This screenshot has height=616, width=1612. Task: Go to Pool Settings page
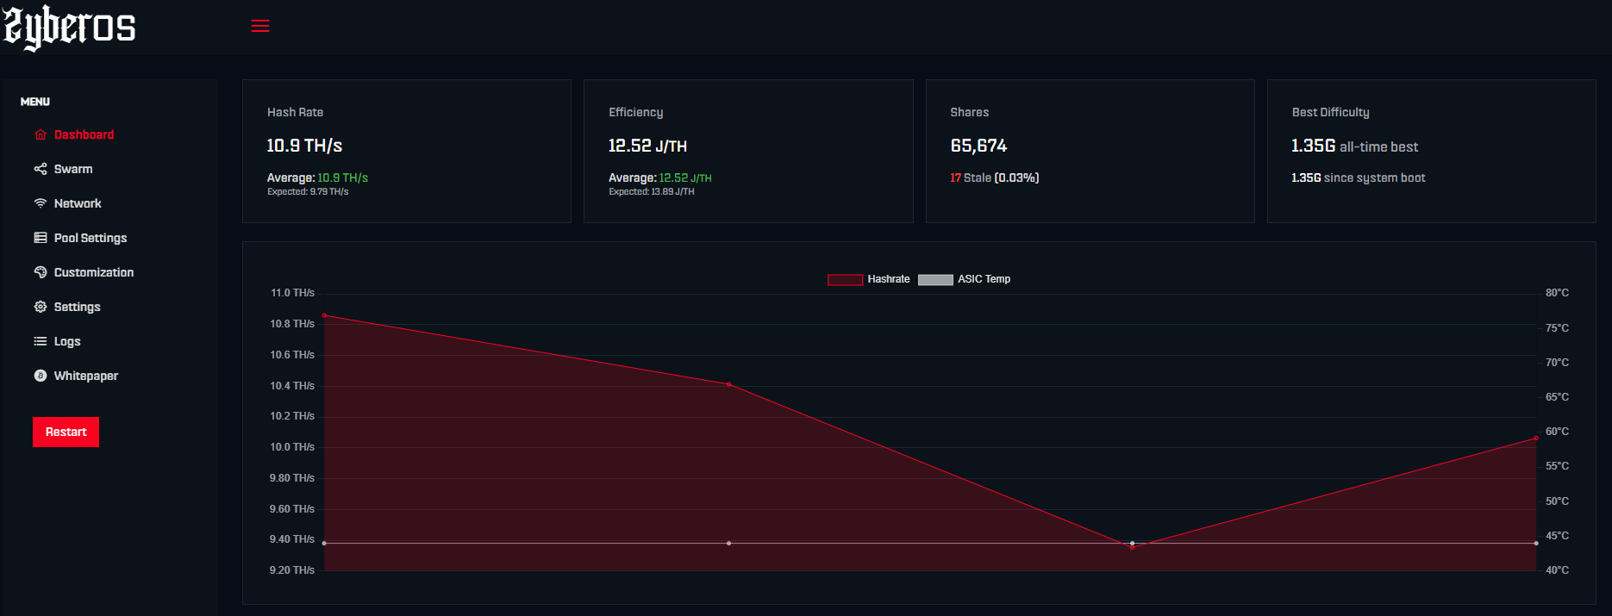point(90,238)
